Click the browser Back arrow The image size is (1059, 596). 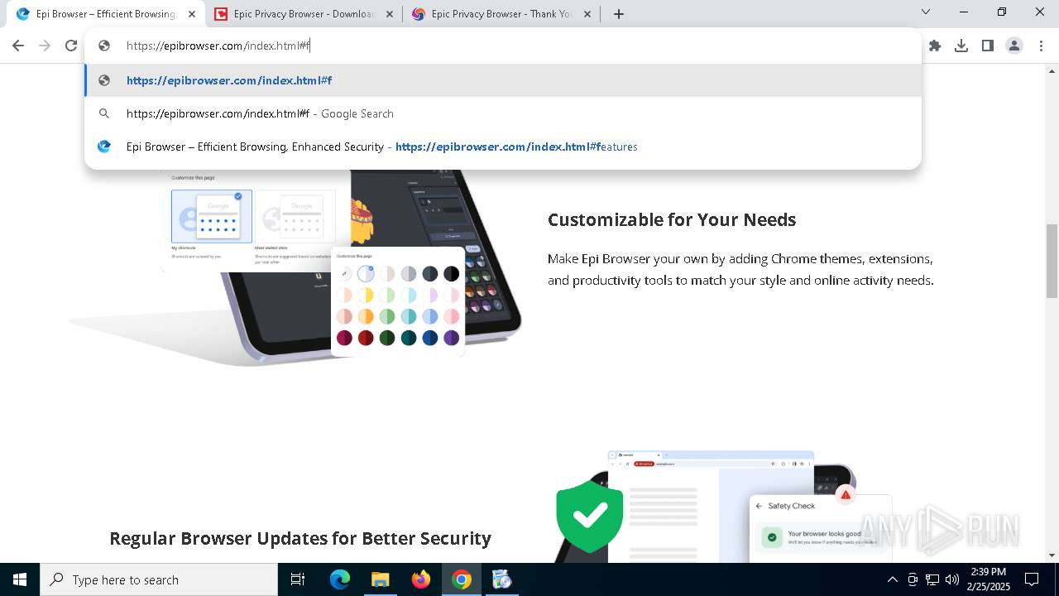18,46
